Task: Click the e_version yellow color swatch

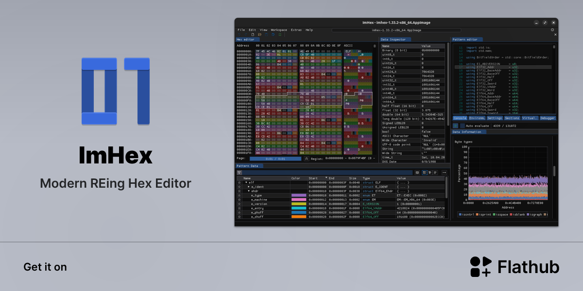Action: click(299, 204)
